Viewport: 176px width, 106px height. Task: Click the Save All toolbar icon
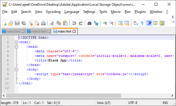tap(24, 23)
